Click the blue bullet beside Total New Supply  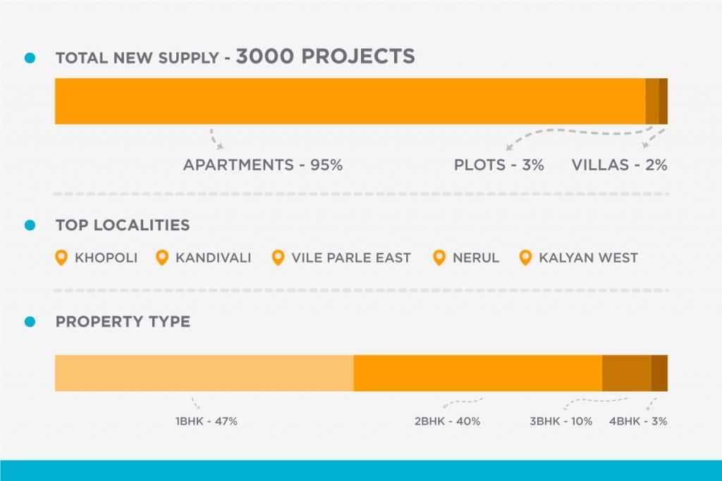click(x=30, y=58)
